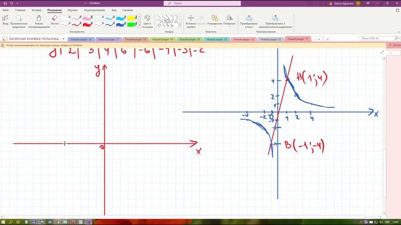
Task: Open the Rotate menu
Action: 229,21
